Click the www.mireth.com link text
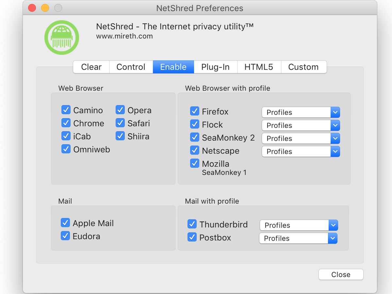The width and height of the screenshot is (392, 294). [124, 36]
